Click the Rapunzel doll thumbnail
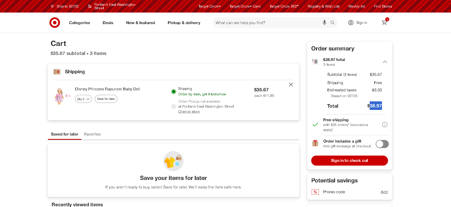 [x=62, y=96]
